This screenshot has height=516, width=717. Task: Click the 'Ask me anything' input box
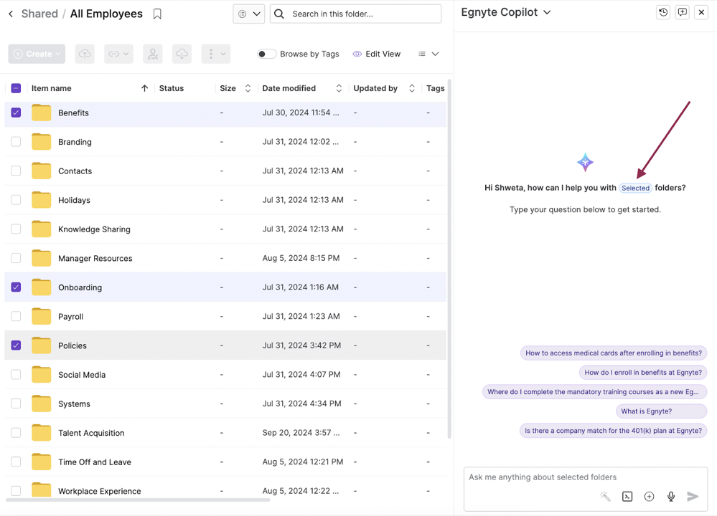(x=586, y=489)
